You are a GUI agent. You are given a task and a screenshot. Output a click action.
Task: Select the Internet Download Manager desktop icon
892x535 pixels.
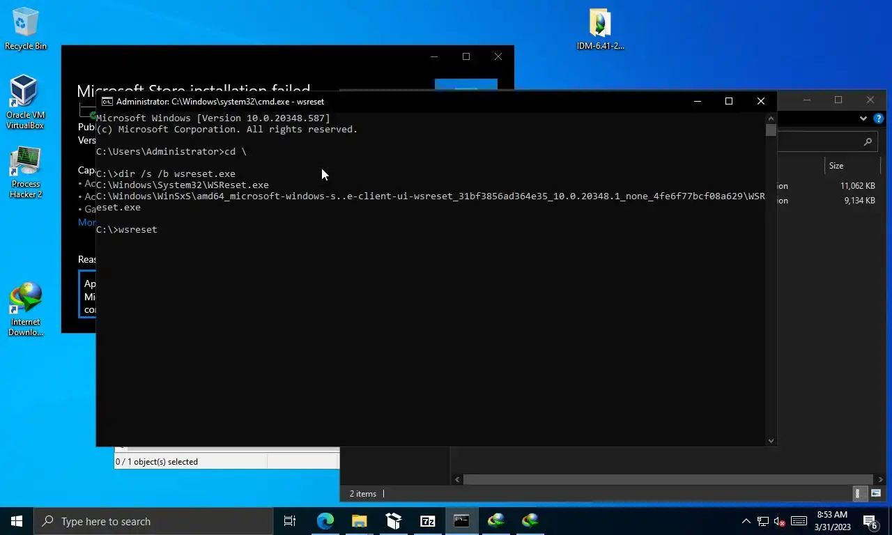click(26, 309)
